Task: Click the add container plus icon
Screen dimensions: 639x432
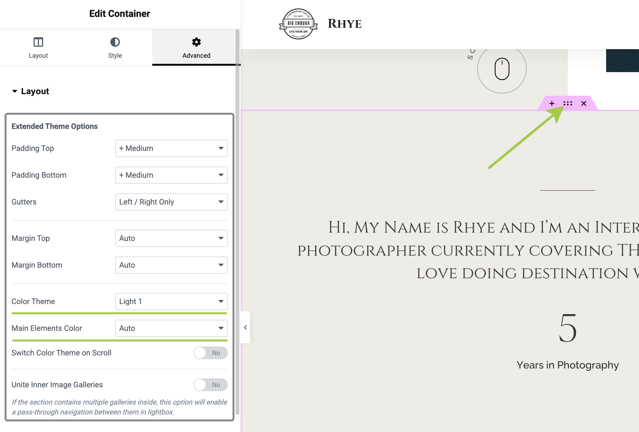Action: click(552, 103)
